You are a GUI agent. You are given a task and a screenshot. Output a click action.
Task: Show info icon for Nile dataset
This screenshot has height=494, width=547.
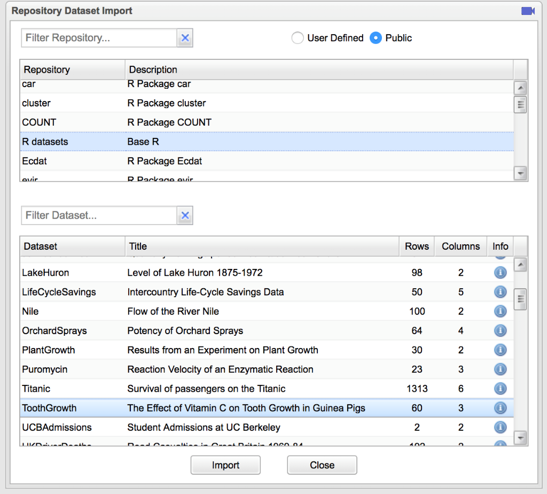pos(500,311)
